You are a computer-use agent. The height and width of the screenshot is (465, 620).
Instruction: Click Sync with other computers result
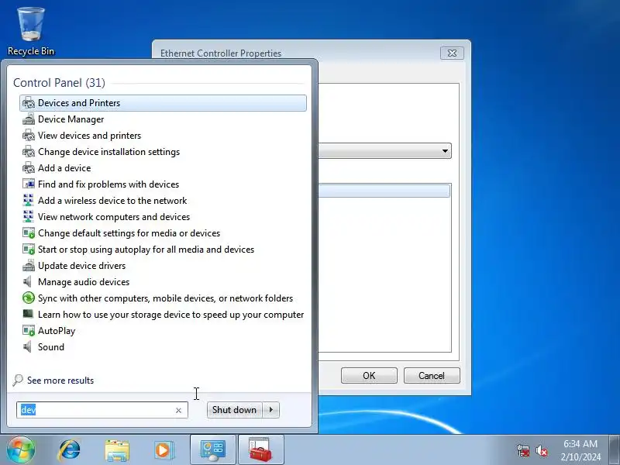coord(165,298)
